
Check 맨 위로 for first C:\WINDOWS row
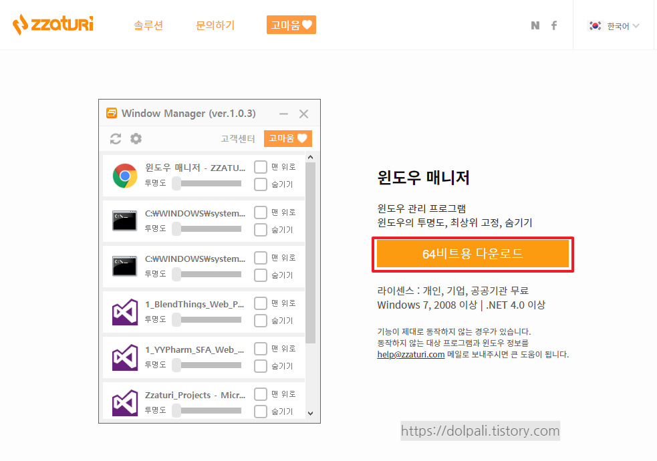pyautogui.click(x=261, y=212)
